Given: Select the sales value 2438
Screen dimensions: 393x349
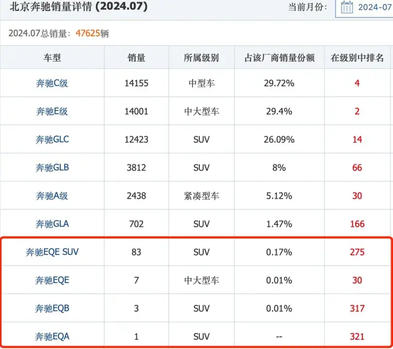Looking at the screenshot, I should point(136,196).
